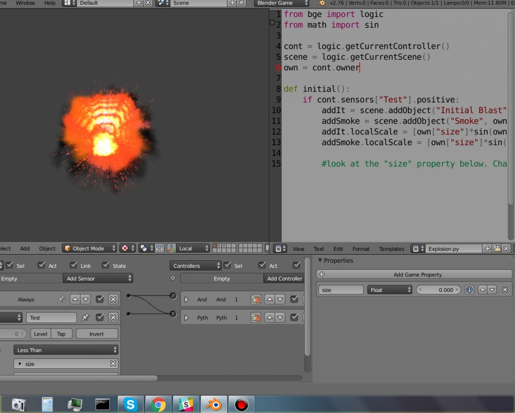515x413 pixels.
Task: Click the Test sensor name field
Action: [51, 318]
